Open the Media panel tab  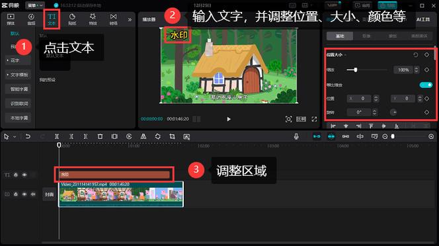11,19
